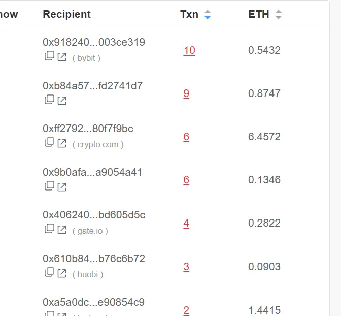Screen dimensions: 341x316
Task: Copy the crypto.com recipient address
Action: tap(49, 142)
